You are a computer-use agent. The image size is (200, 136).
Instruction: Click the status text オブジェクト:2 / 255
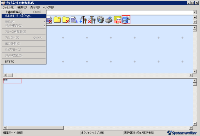point(92,133)
